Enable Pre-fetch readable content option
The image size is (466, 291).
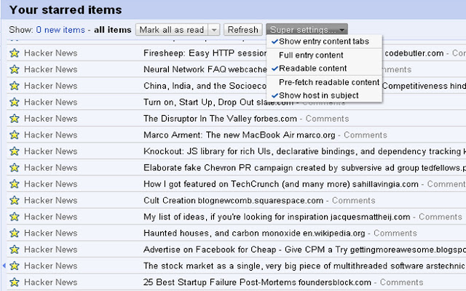[x=324, y=82]
